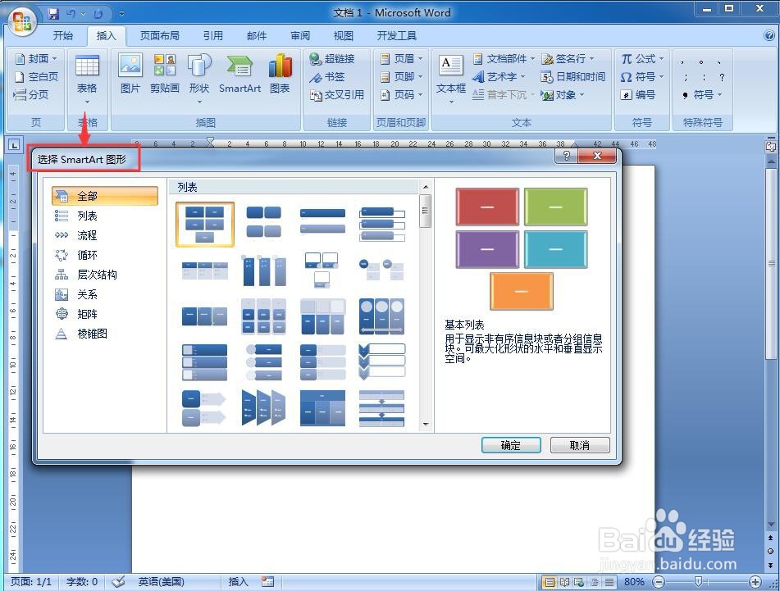780x591 pixels.
Task: Click the 80% zoom level
Action: click(634, 581)
